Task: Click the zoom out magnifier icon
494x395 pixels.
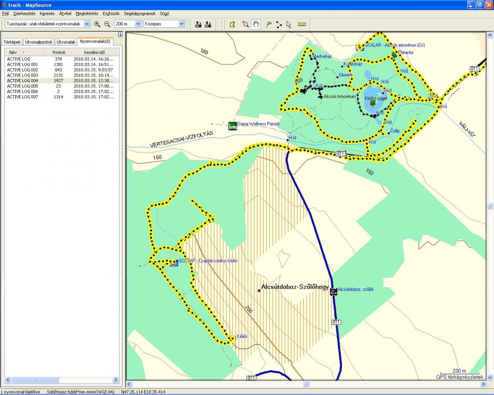Action: pyautogui.click(x=107, y=24)
